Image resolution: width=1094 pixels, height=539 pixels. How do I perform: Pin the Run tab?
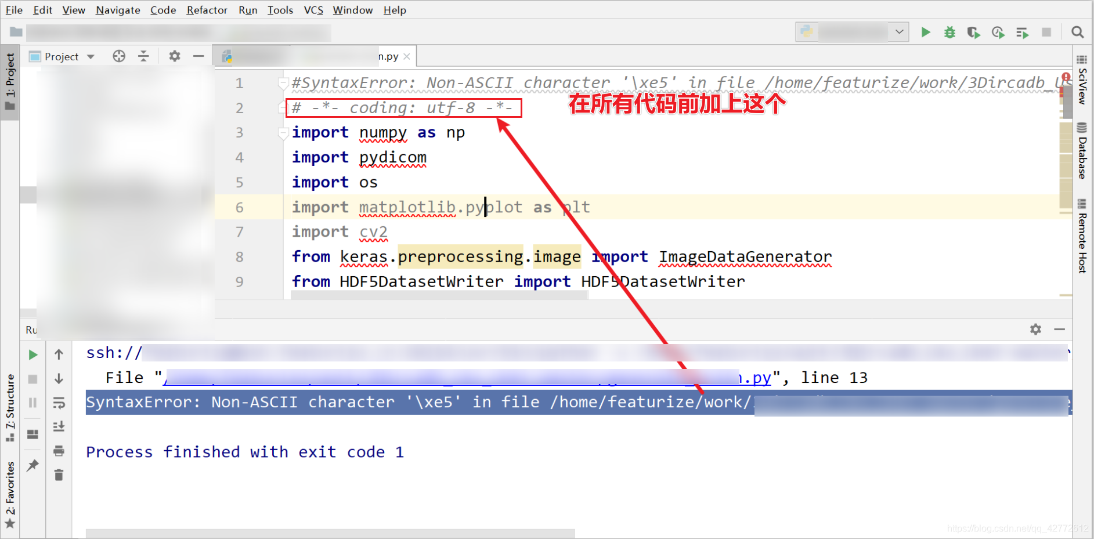click(x=33, y=465)
